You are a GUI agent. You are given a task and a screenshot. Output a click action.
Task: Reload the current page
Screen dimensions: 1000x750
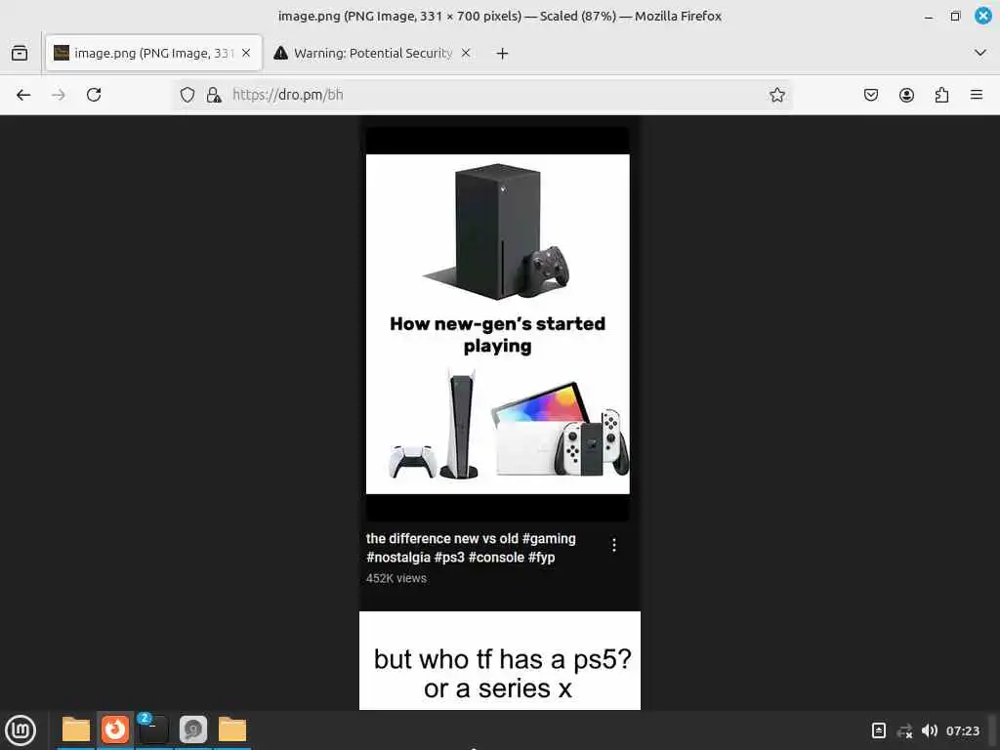tap(94, 95)
